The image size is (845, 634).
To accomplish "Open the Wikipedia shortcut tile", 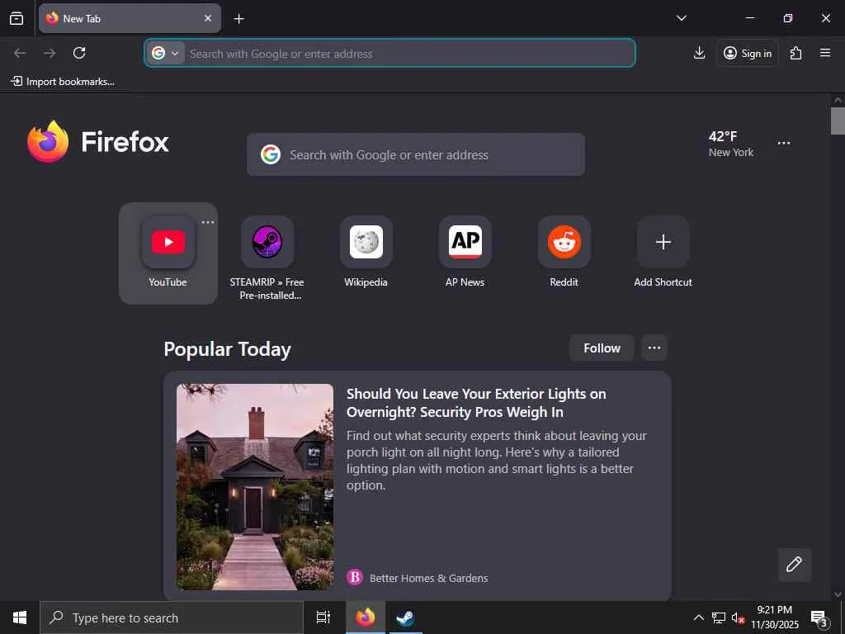I will click(366, 253).
